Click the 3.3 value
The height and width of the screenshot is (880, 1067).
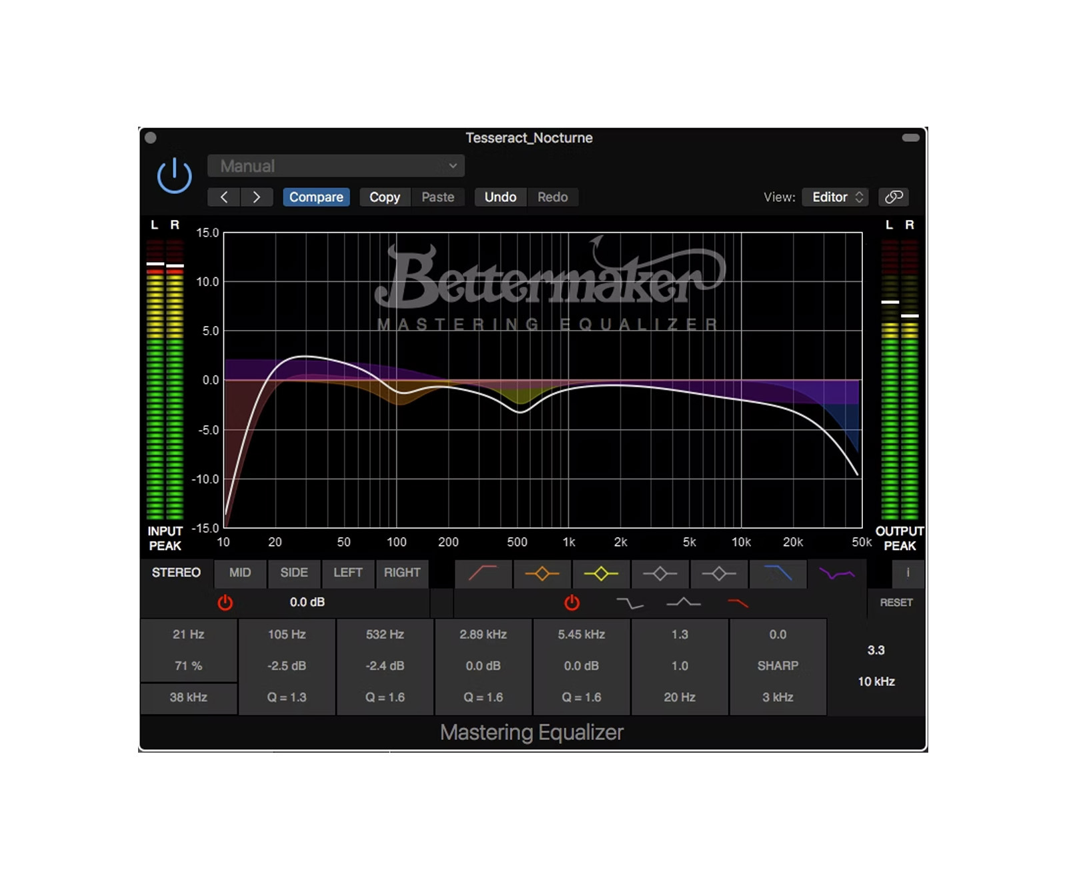(x=876, y=650)
